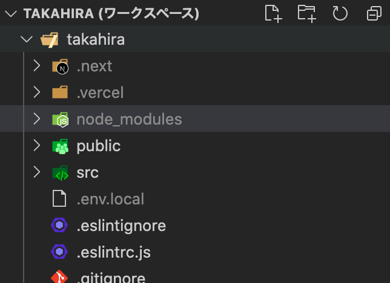
Task: Click the New Folder icon
Action: point(307,13)
